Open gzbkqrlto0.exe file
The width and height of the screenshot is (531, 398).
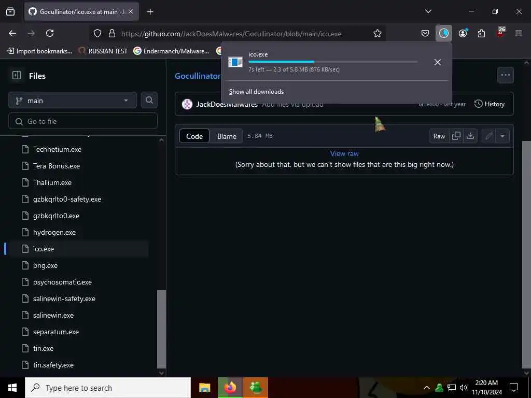point(56,216)
